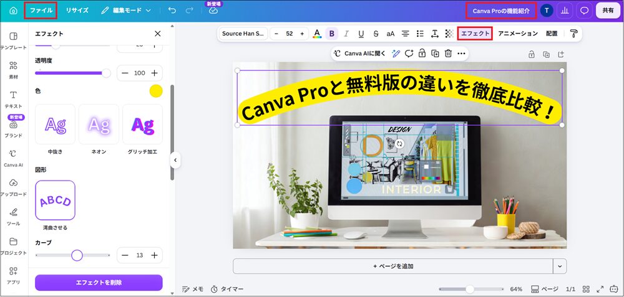Click the cloud save status icon
The image size is (624, 297).
[213, 11]
